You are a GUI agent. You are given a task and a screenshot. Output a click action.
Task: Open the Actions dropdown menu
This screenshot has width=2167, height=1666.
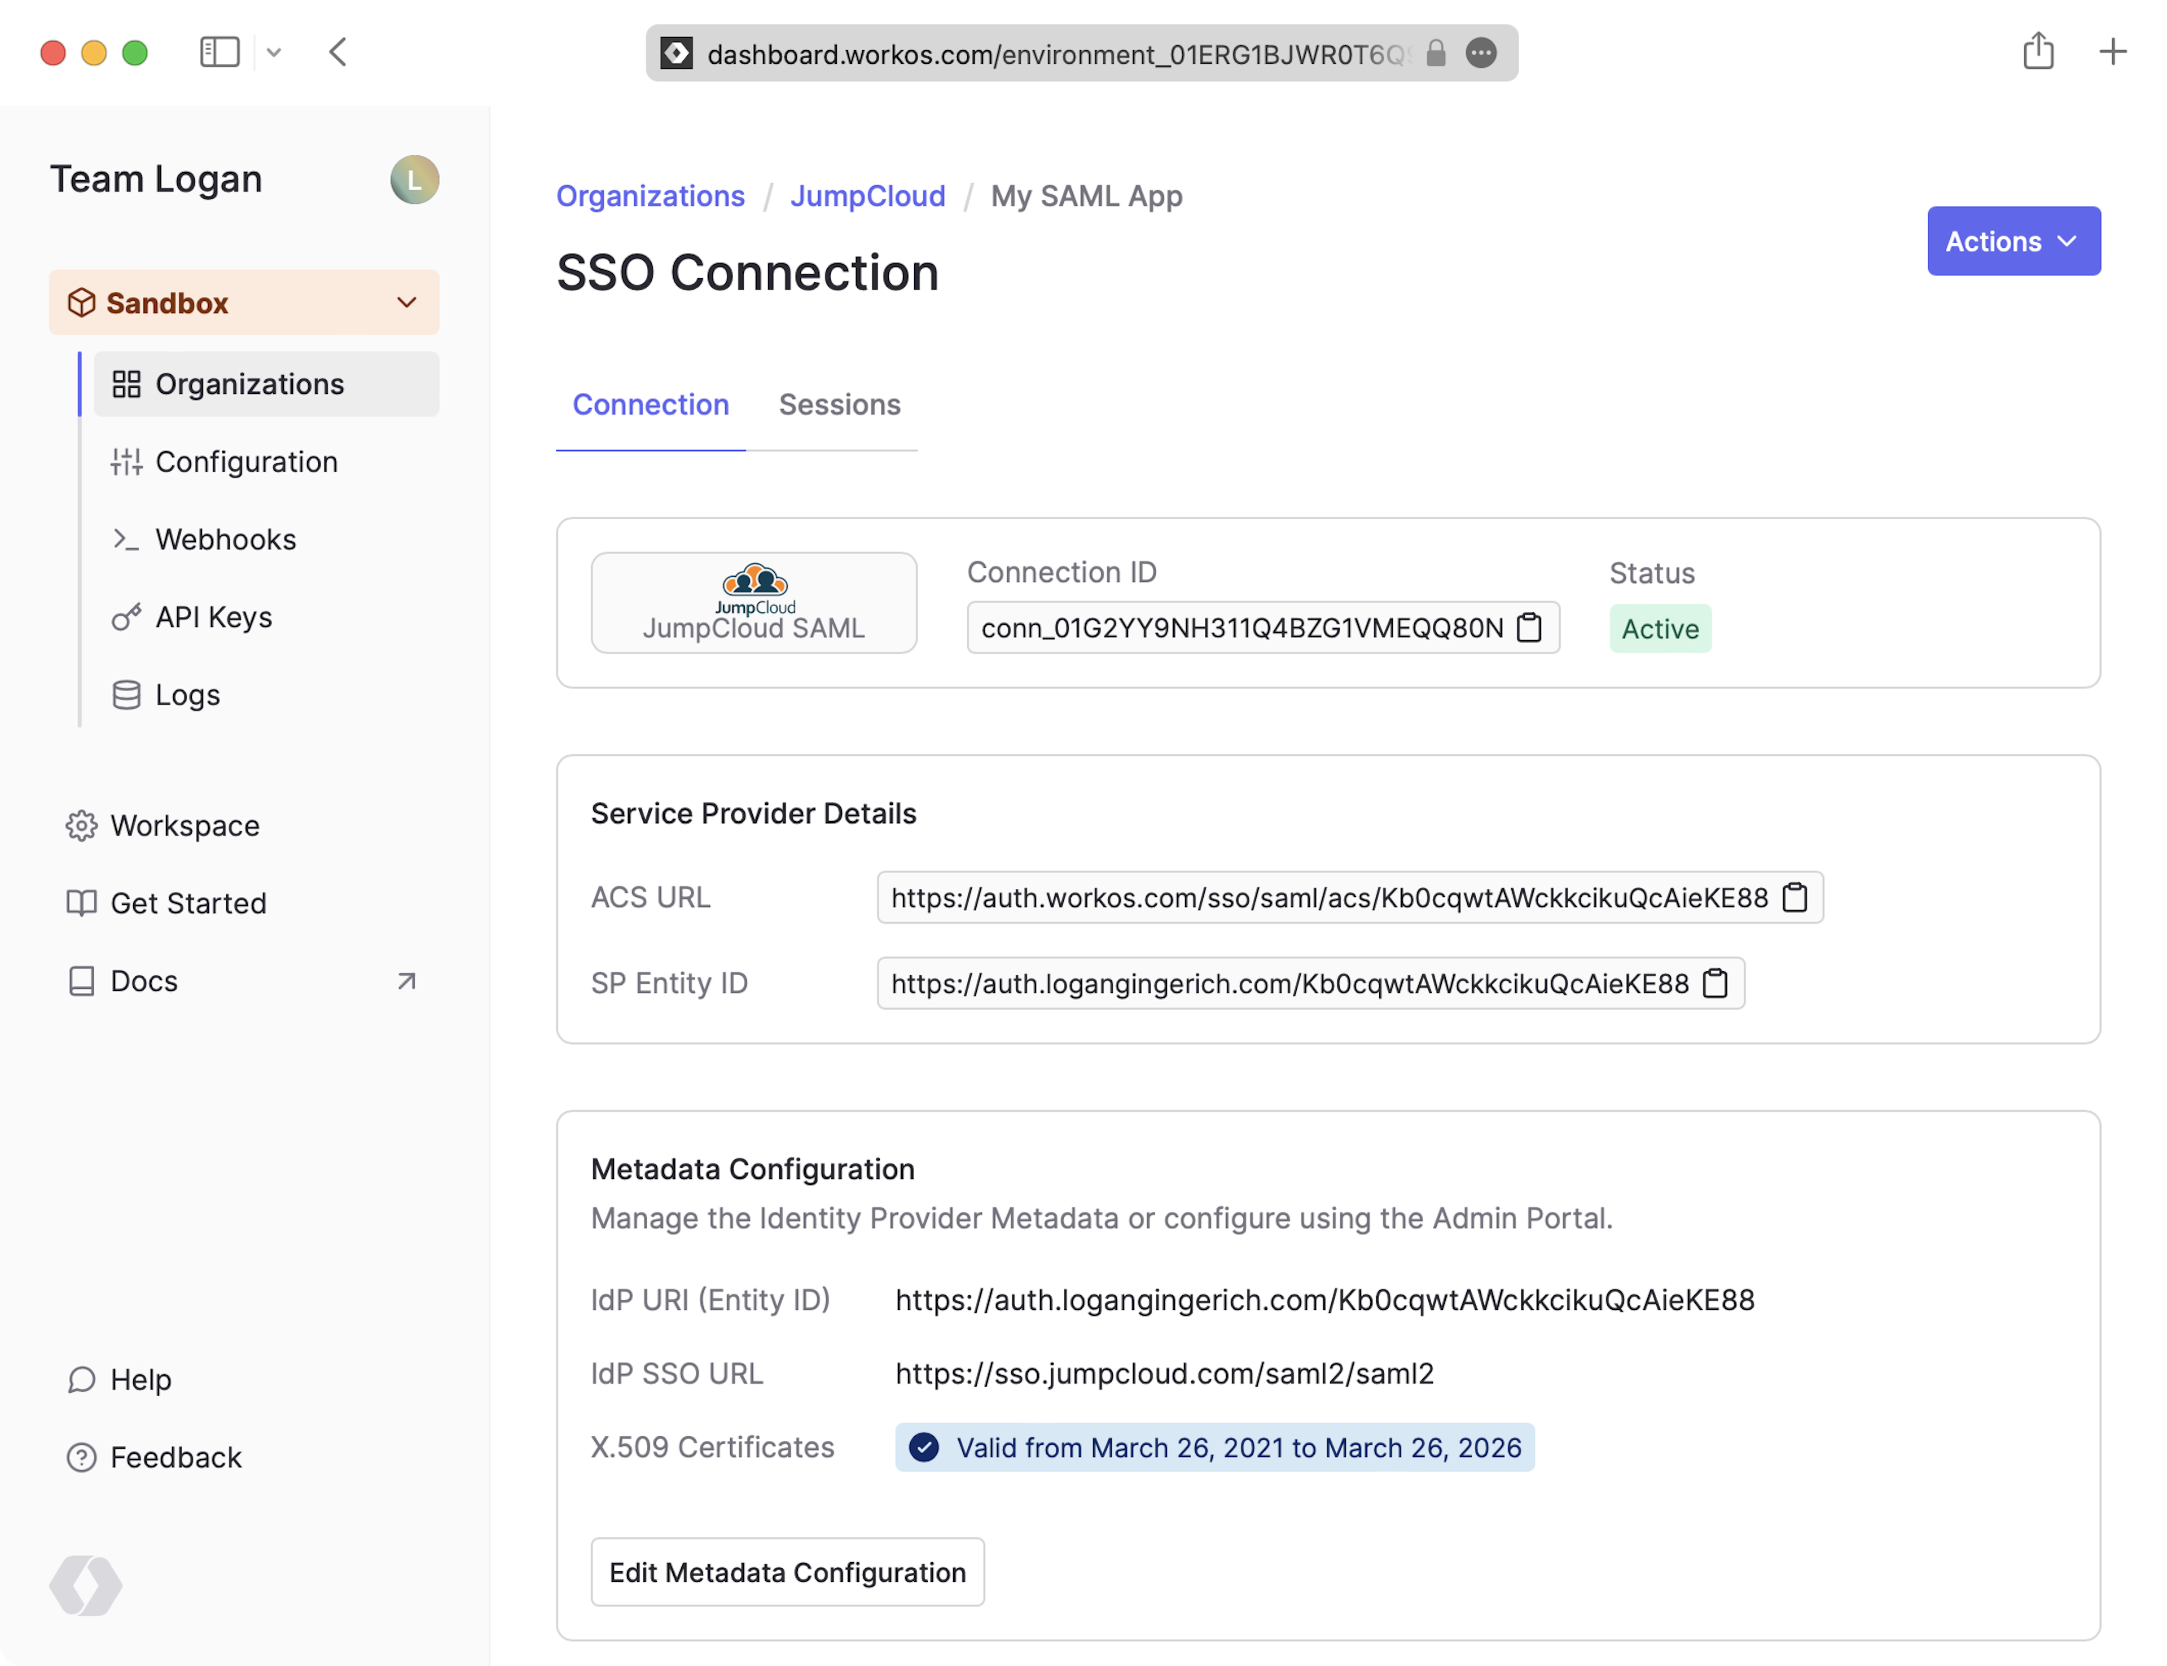(2012, 241)
